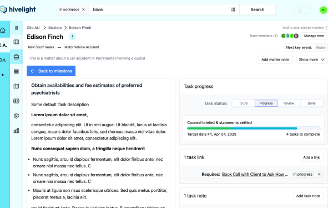Screen dimensions: 328x208
Task: Expand the Show more dropdown
Action: (x=312, y=60)
